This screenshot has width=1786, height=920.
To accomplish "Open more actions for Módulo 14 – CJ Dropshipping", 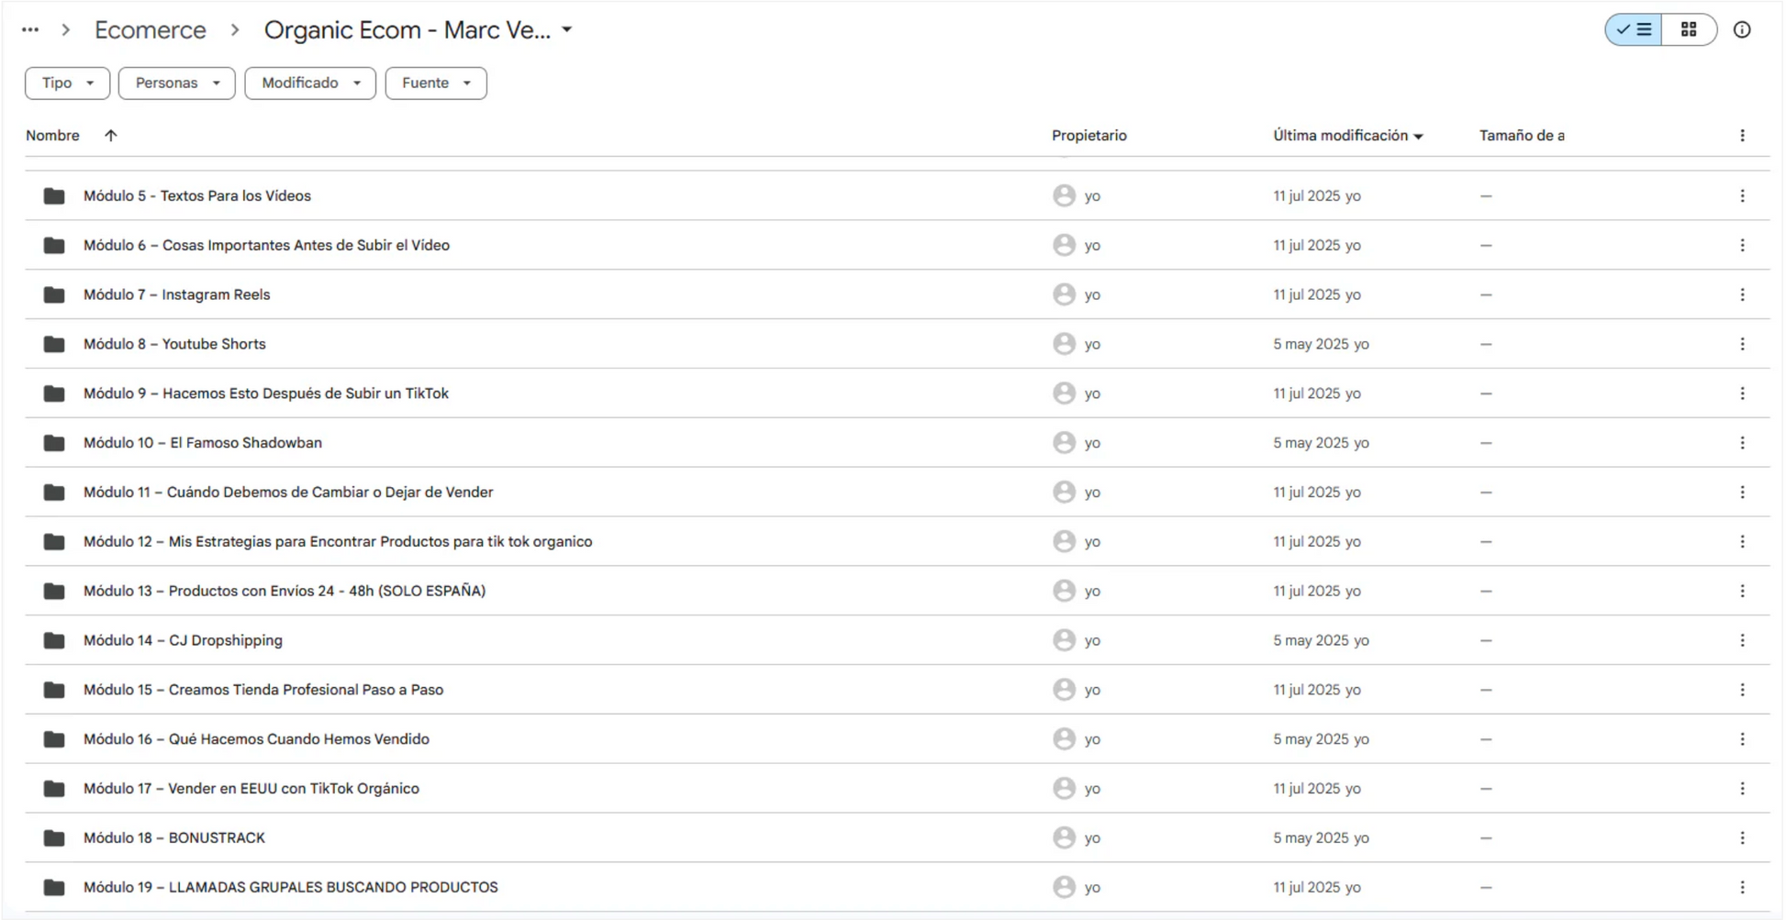I will [x=1742, y=640].
